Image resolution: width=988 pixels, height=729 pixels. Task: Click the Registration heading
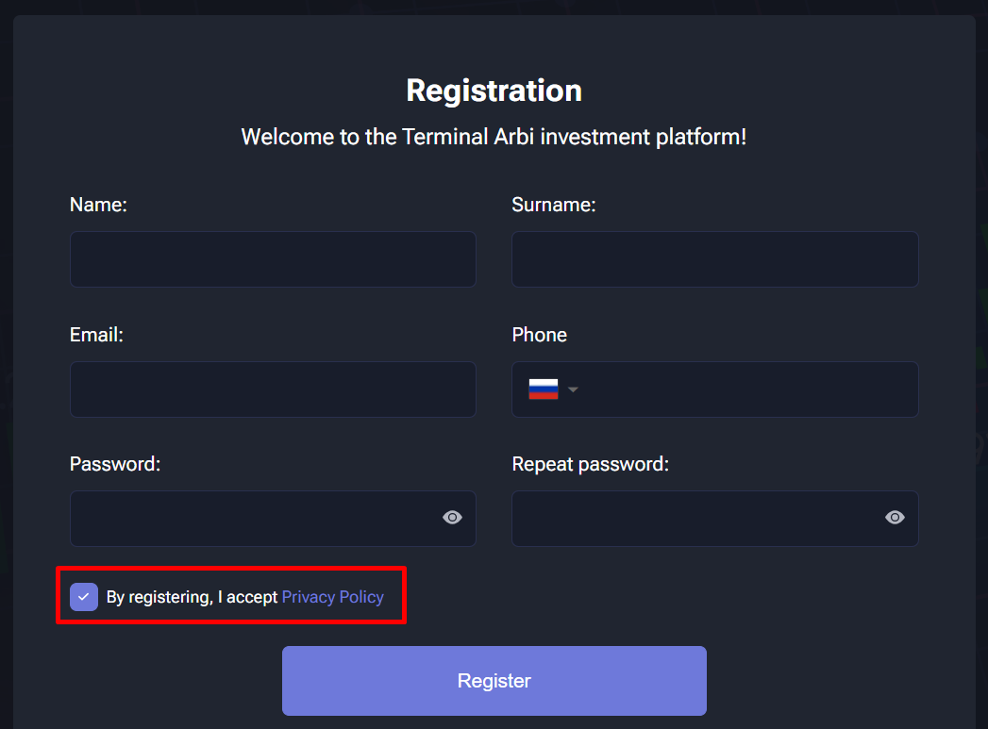(494, 91)
